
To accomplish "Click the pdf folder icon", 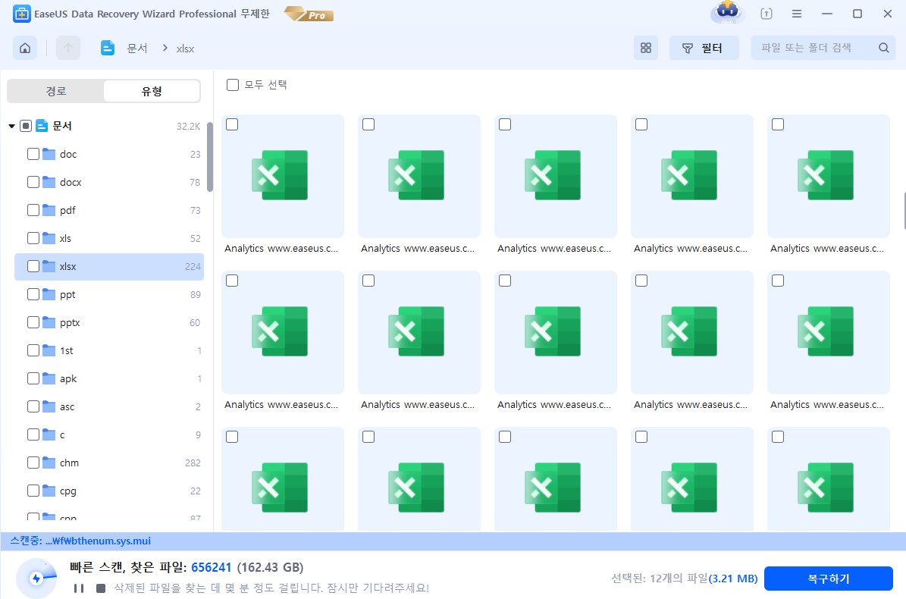I will pos(49,210).
